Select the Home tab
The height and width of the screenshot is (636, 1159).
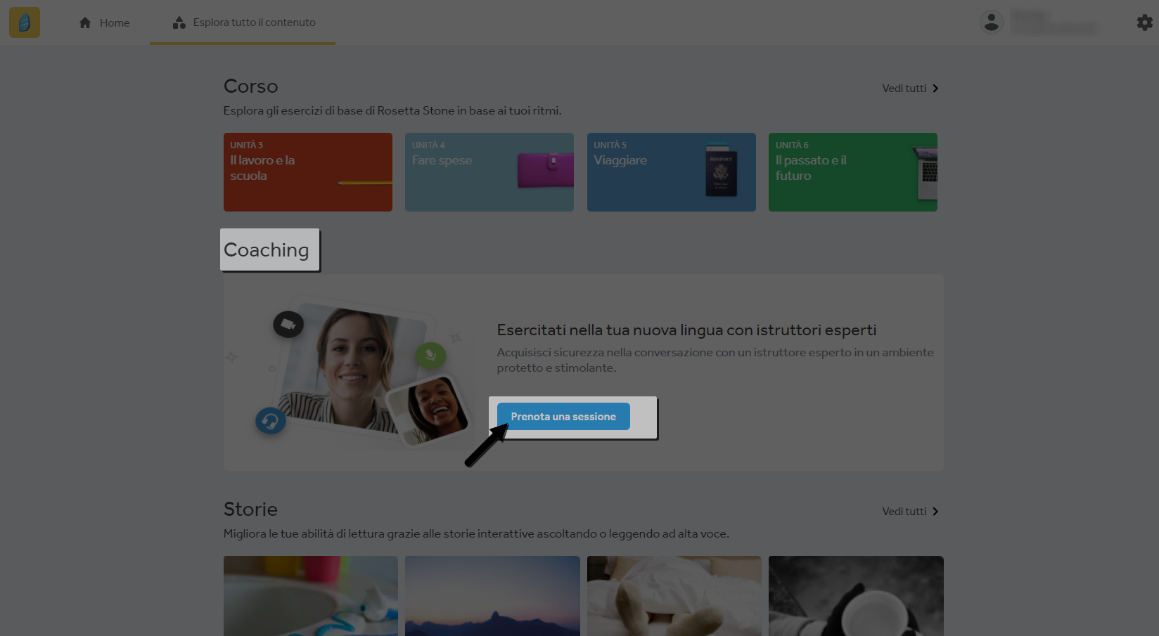[104, 22]
